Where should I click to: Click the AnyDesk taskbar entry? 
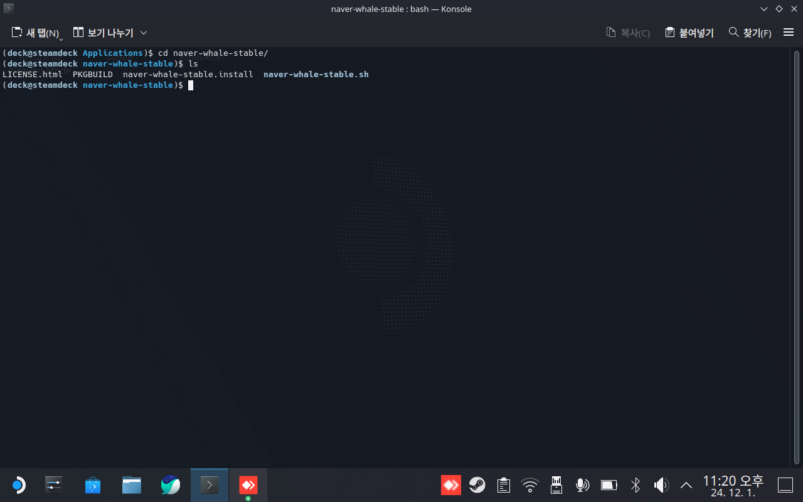point(248,485)
